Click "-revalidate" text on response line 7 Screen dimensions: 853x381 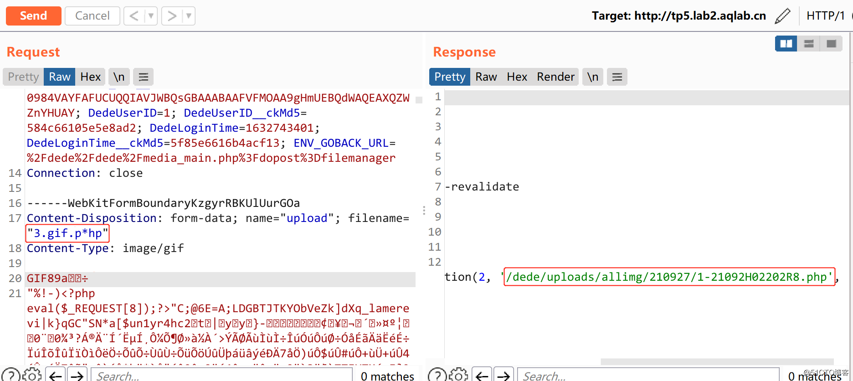[482, 187]
